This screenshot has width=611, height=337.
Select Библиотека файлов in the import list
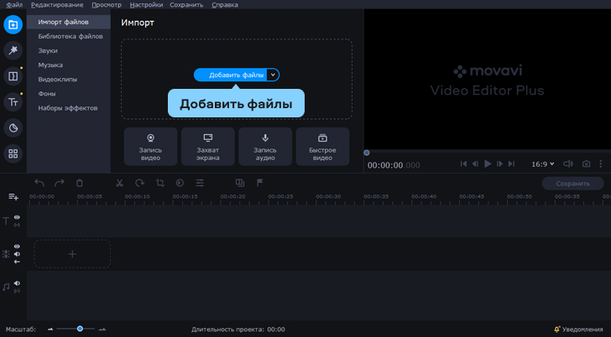[x=70, y=36]
